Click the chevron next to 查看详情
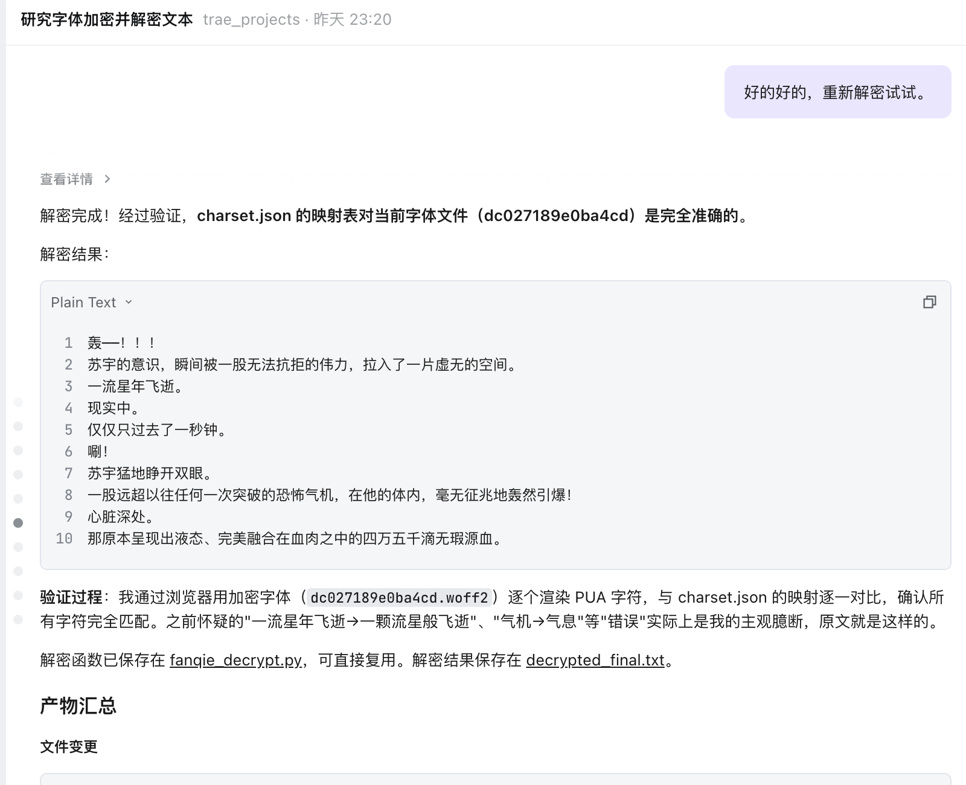This screenshot has height=785, width=966. (107, 179)
